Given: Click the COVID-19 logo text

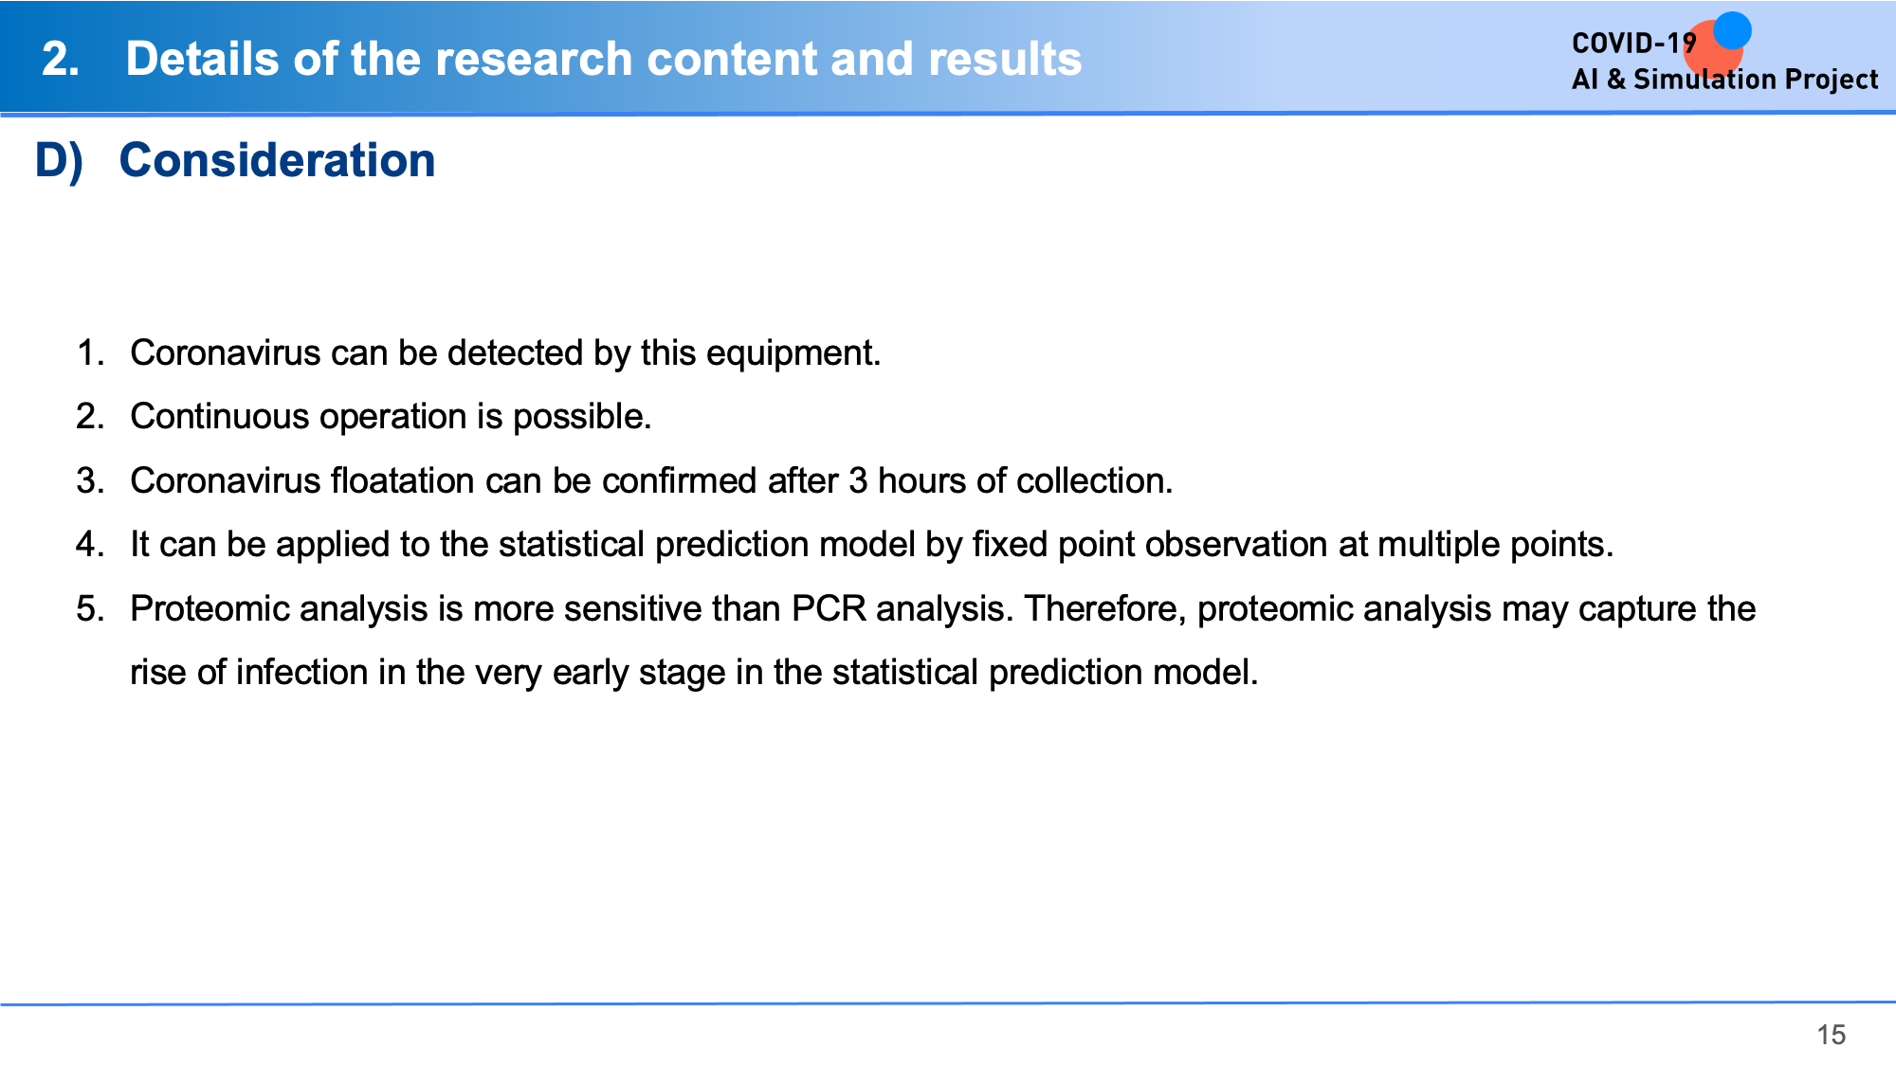Looking at the screenshot, I should point(1633,44).
